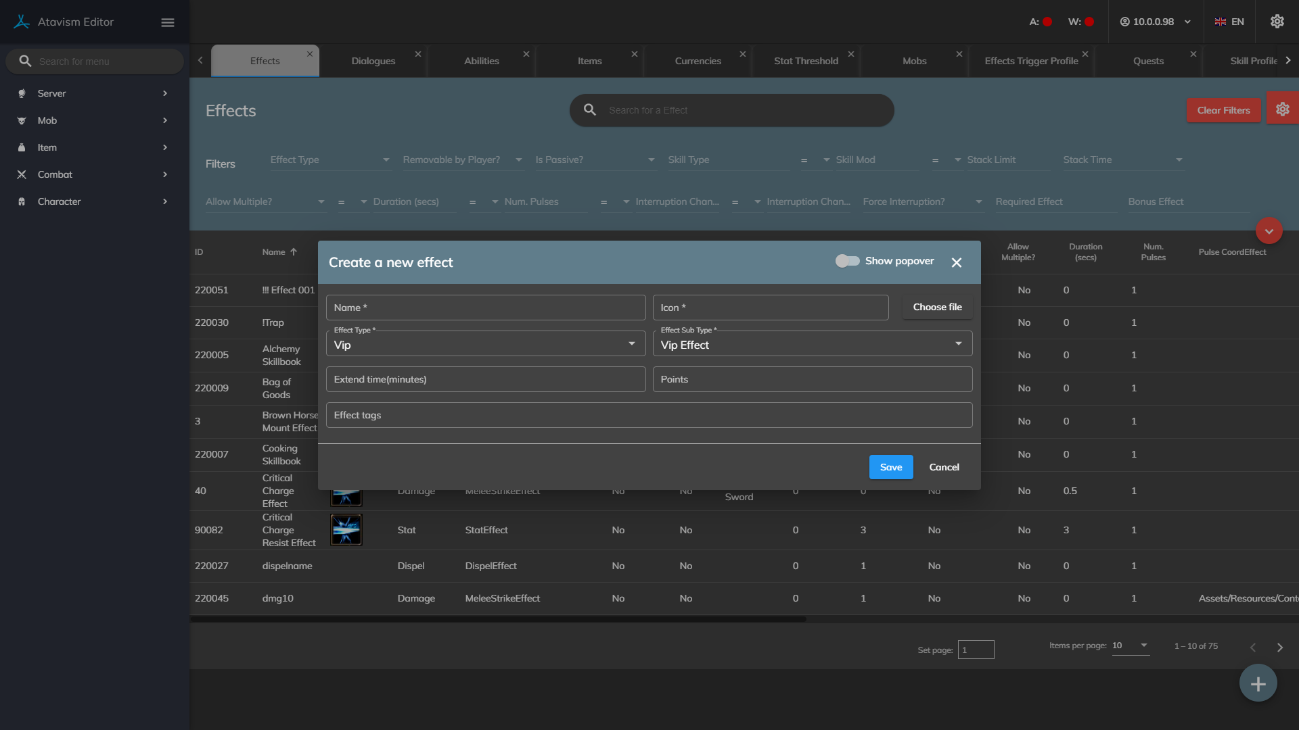Click the Choose file button

pos(937,307)
